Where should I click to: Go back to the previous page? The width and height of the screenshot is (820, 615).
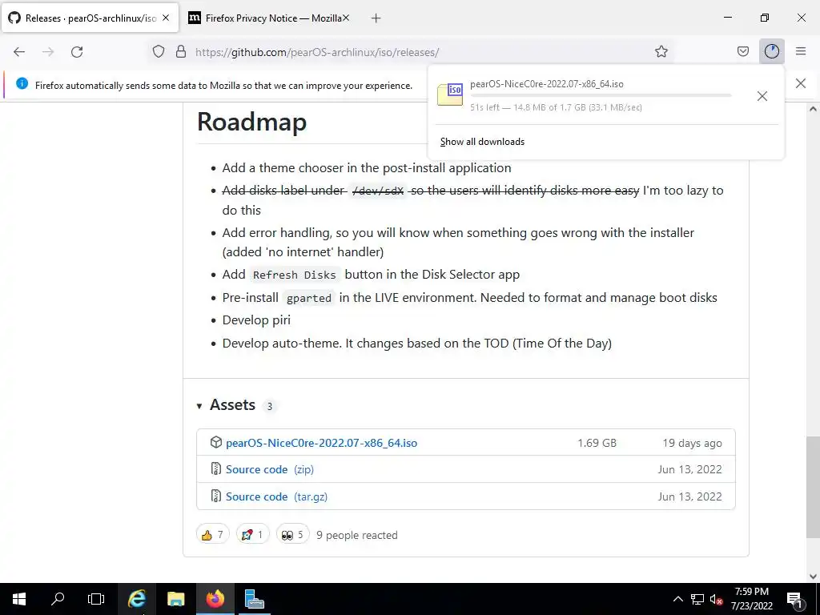19,52
